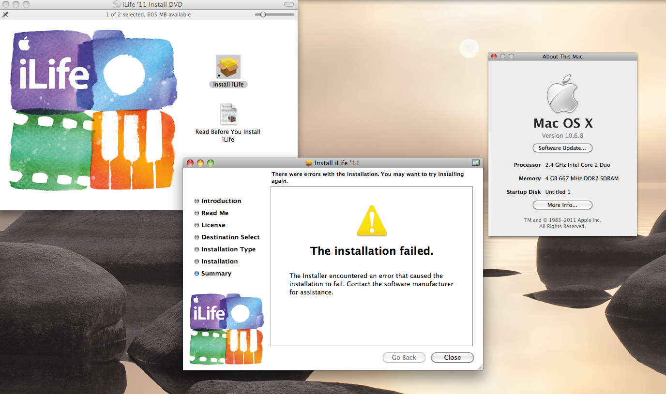Click the License step in installer sidebar
This screenshot has width=666, height=394.
213,225
